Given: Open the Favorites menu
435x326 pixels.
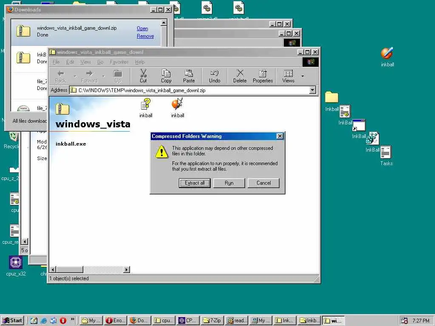Looking at the screenshot, I should 119,62.
